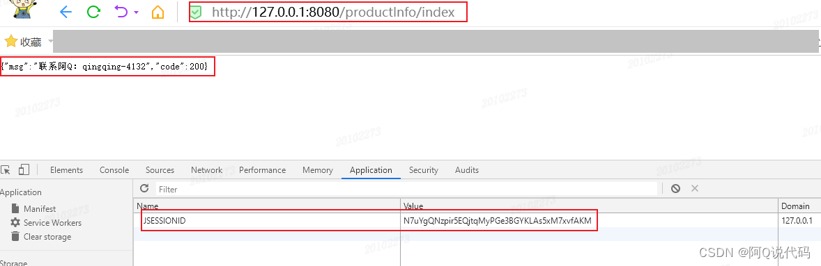The width and height of the screenshot is (821, 266).
Task: Clear all cookies with the block icon
Action: click(675, 188)
